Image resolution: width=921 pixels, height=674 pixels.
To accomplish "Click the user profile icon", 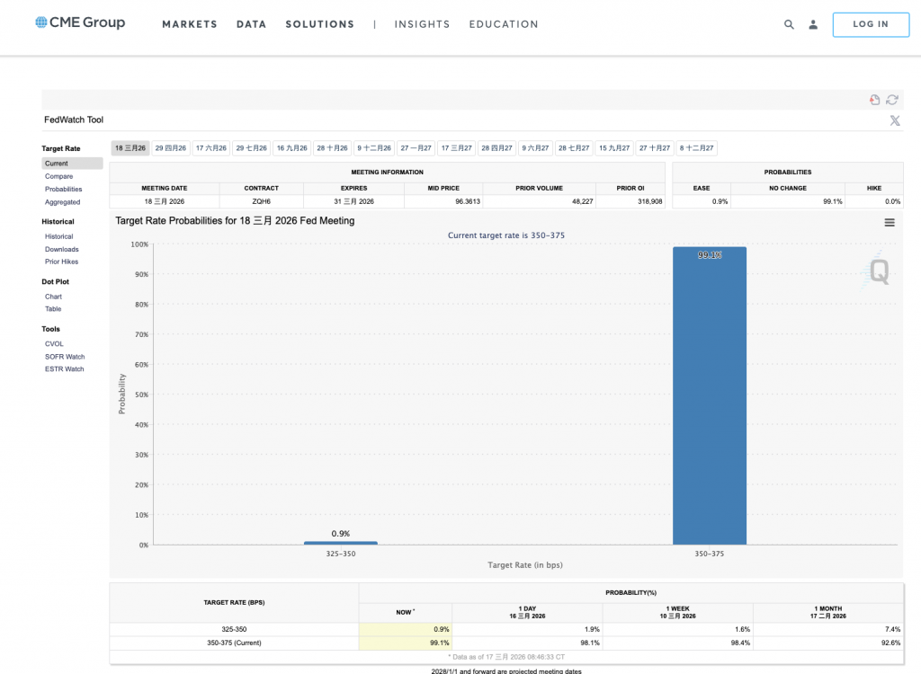I will (x=813, y=25).
